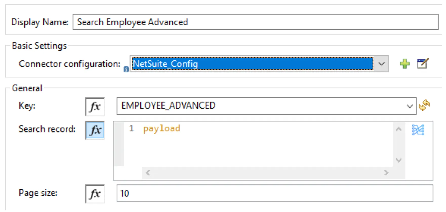
Task: Click the 'General' group title
Action: [27, 88]
